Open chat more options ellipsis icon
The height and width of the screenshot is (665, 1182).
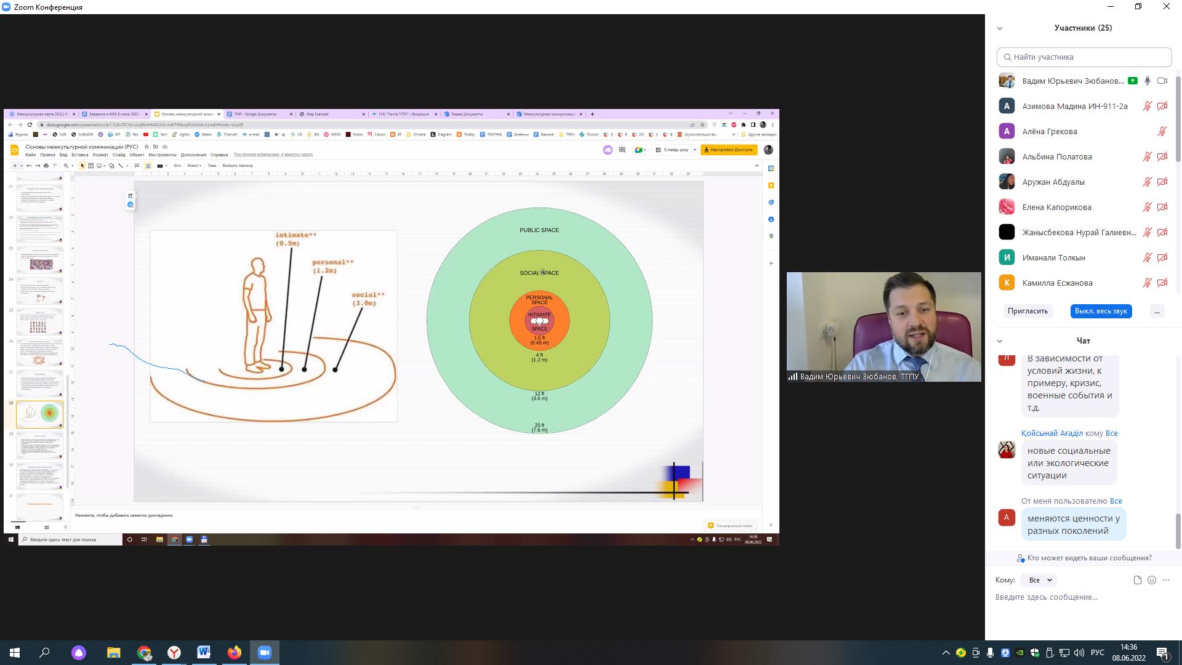(x=1166, y=580)
